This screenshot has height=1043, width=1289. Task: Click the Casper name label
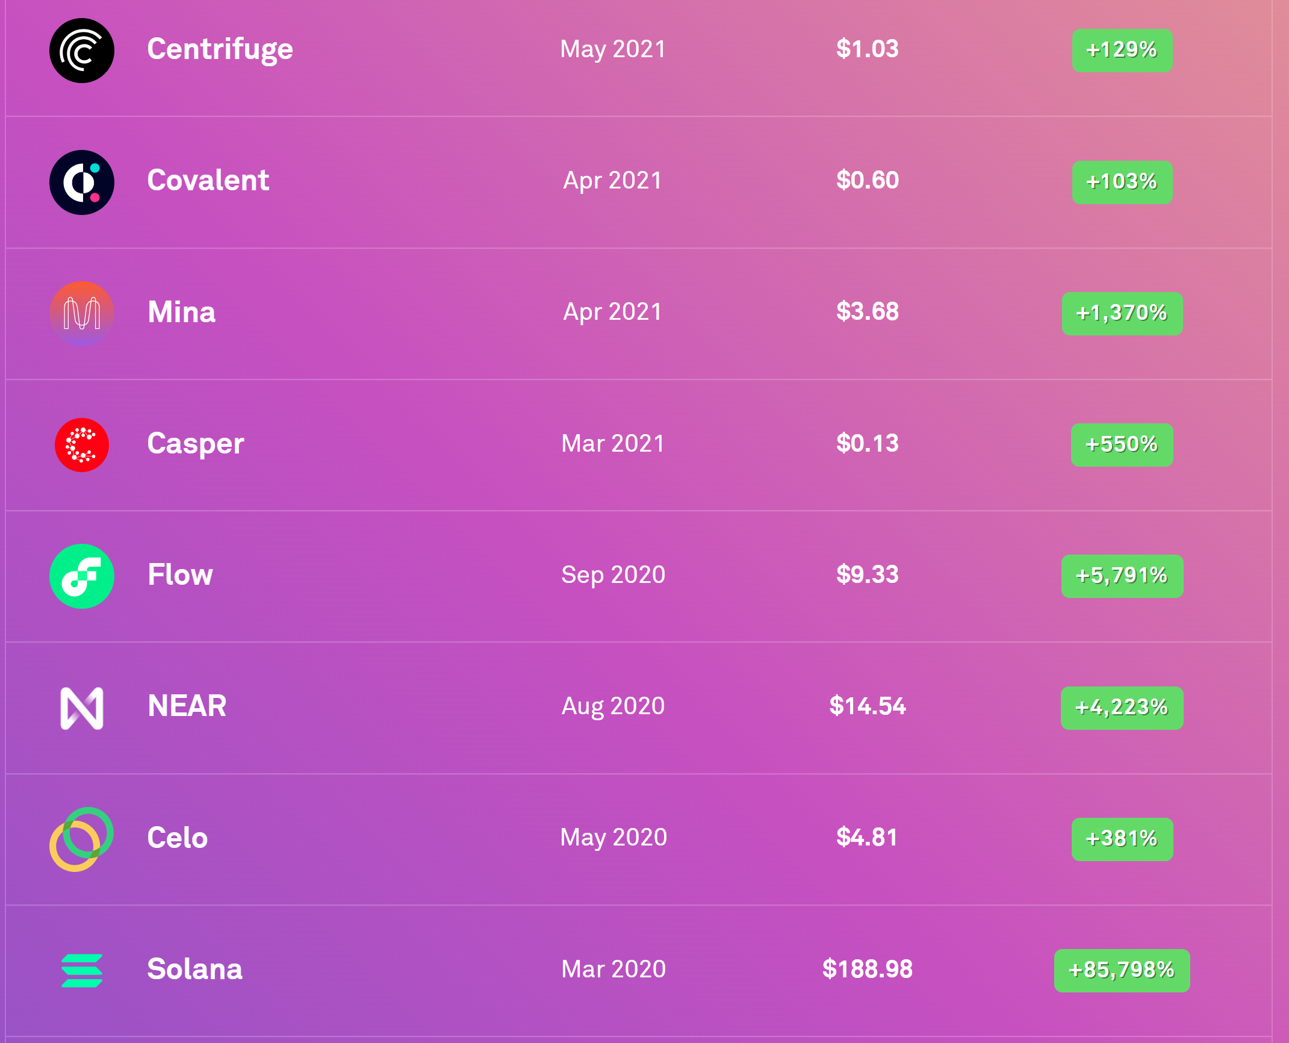tap(196, 444)
